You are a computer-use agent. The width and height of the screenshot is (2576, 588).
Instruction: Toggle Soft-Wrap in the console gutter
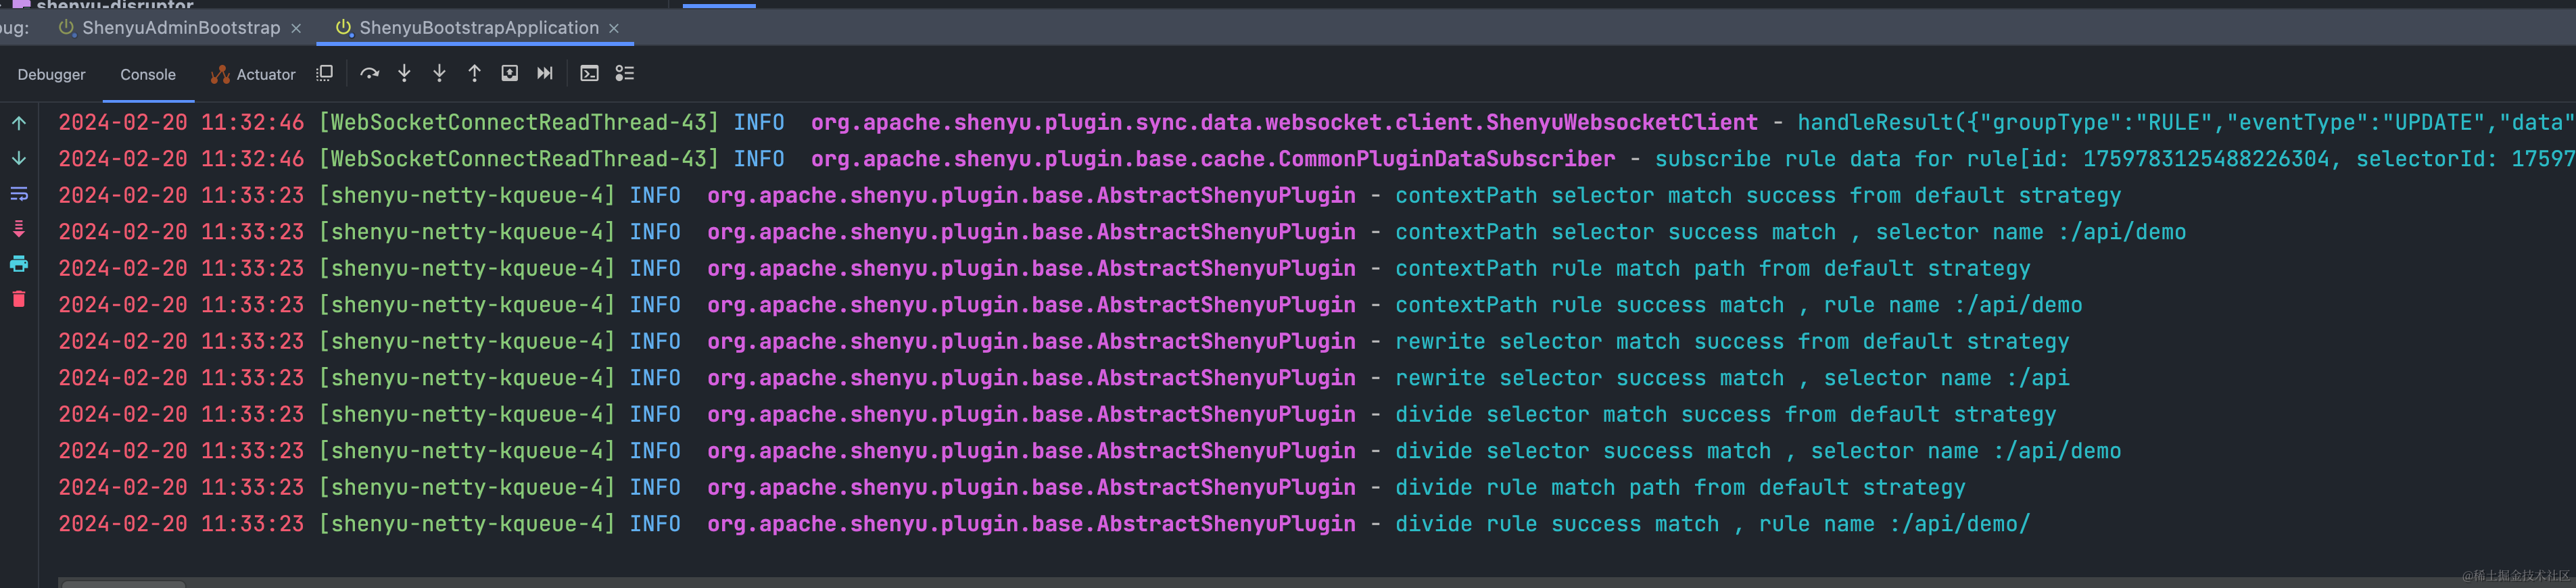coord(19,193)
